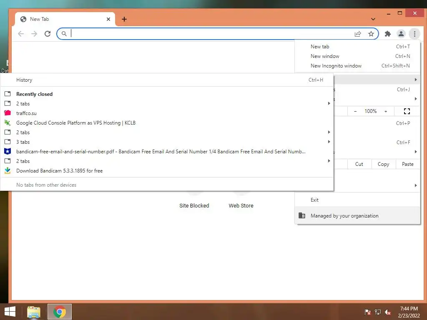The height and width of the screenshot is (320, 427).
Task: Reload the page with the refresh icon
Action: click(48, 34)
